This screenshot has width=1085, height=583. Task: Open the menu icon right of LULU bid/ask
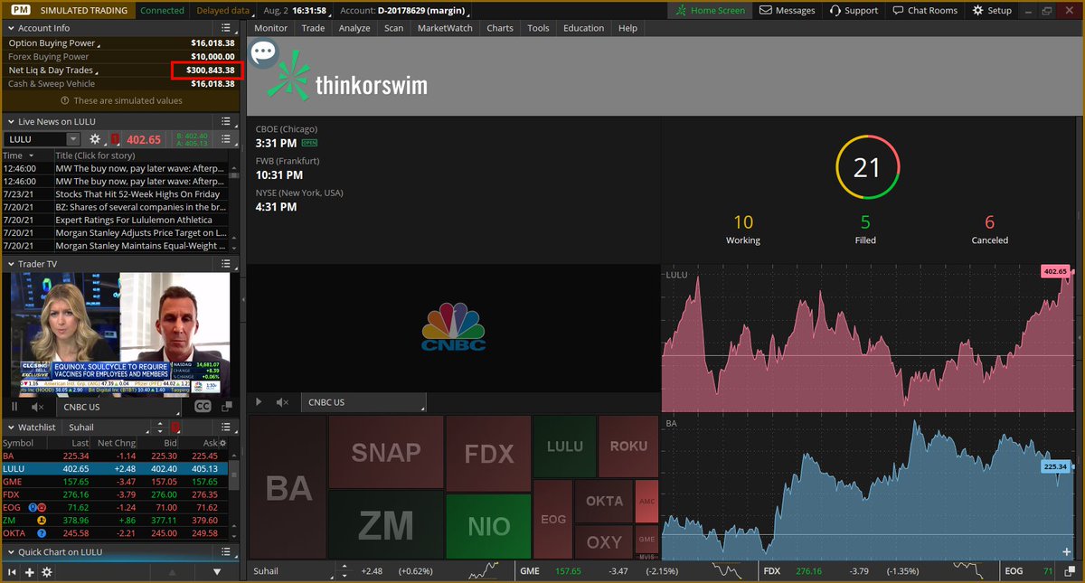[x=226, y=139]
